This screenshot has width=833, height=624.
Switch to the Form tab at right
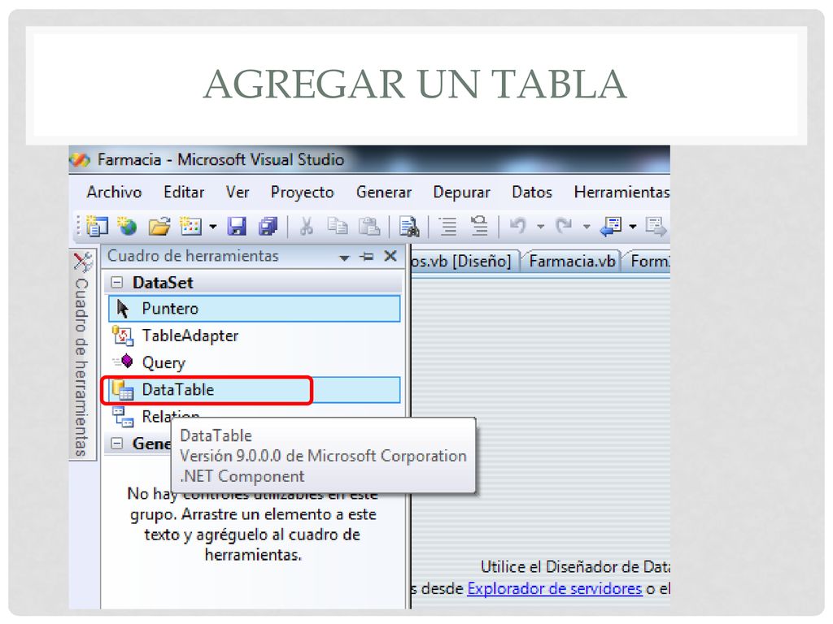(x=648, y=261)
